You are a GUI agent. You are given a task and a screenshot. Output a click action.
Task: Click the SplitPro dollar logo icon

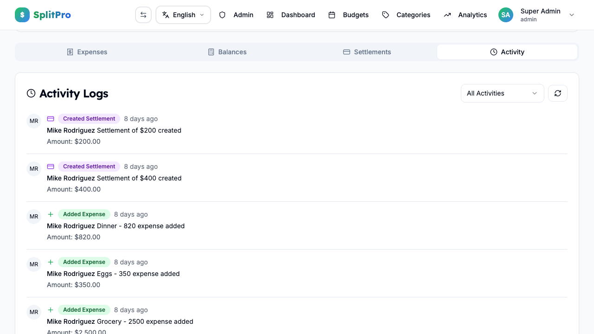pyautogui.click(x=22, y=14)
